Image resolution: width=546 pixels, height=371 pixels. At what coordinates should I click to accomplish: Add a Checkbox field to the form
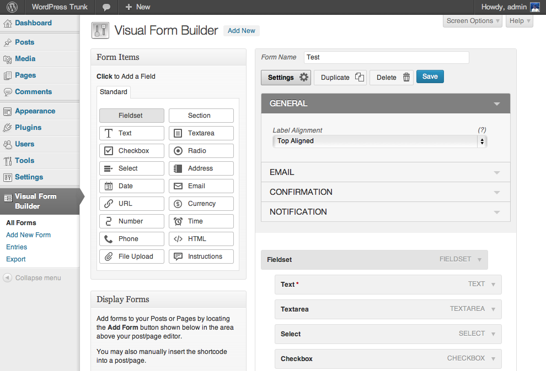click(132, 151)
